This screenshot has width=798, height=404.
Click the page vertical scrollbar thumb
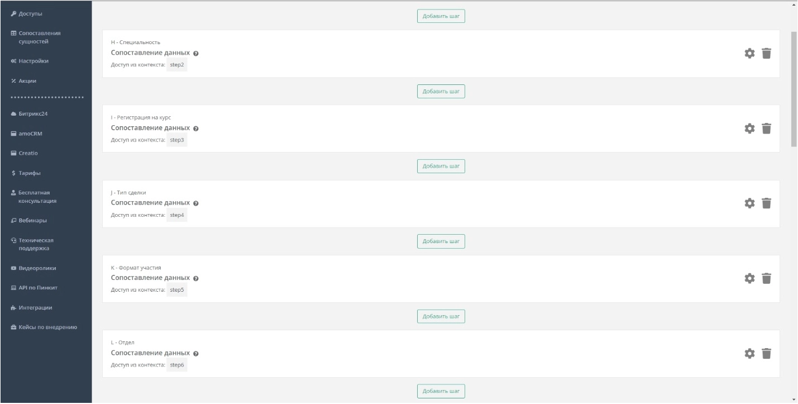[x=794, y=89]
